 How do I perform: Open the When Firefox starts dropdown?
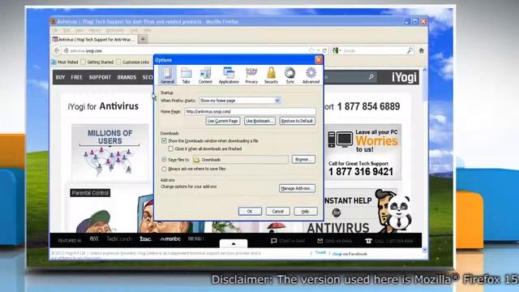click(240, 101)
